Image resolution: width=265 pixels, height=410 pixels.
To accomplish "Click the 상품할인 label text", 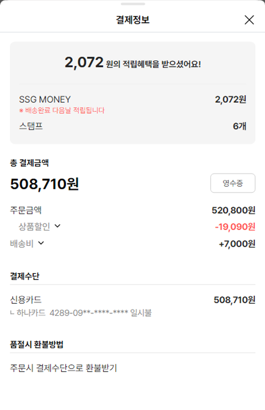I will [x=34, y=226].
